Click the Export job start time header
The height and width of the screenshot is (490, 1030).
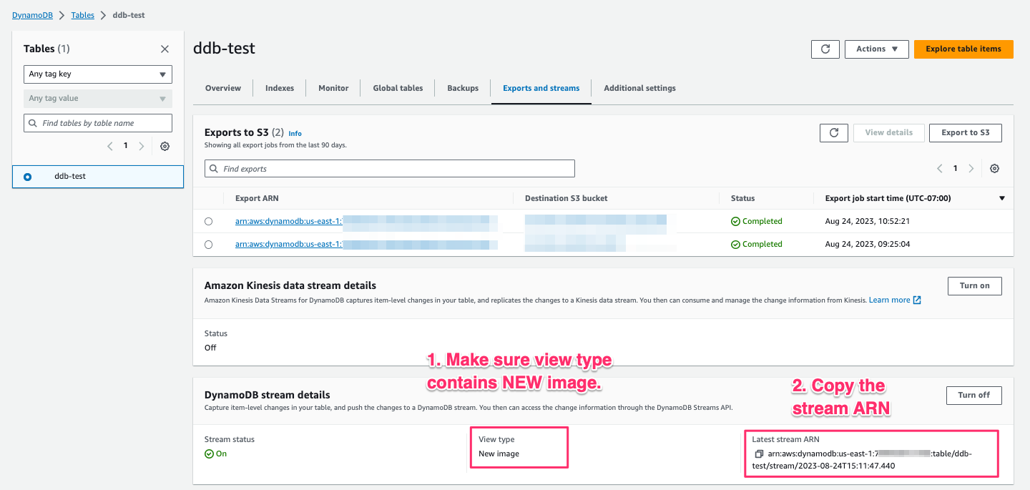point(888,198)
